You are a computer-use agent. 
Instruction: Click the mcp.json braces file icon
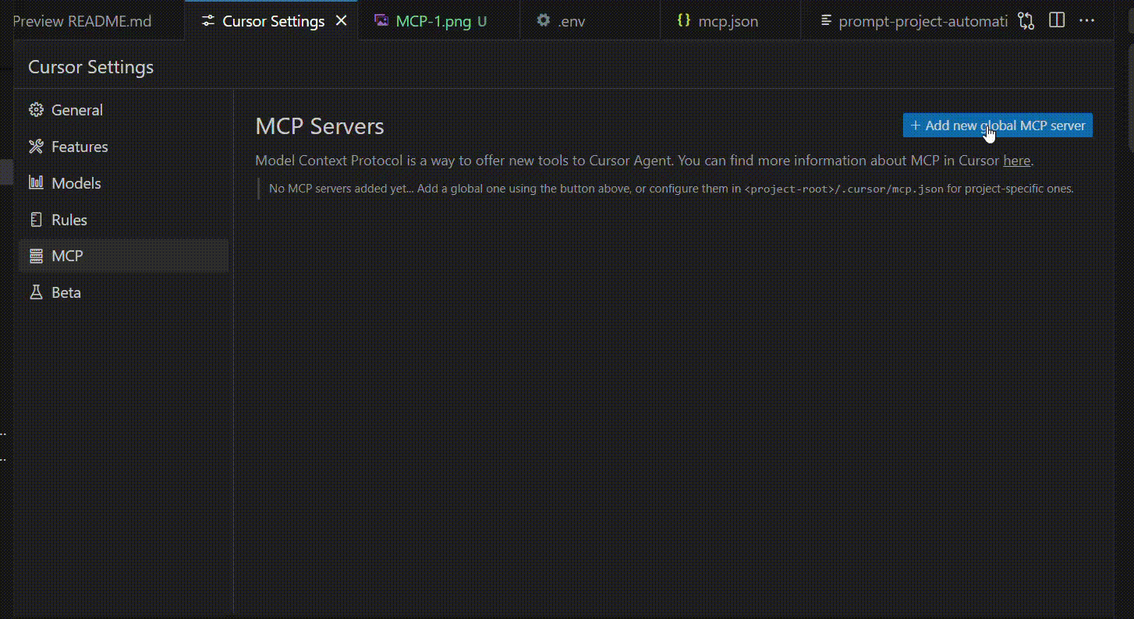[683, 20]
